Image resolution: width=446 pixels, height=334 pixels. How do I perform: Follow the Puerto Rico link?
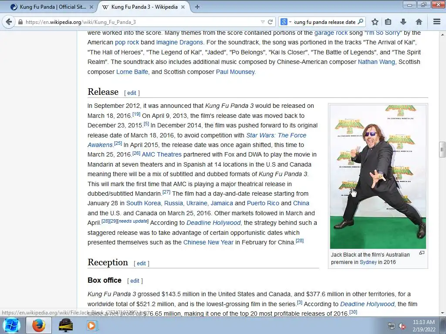pos(263,204)
